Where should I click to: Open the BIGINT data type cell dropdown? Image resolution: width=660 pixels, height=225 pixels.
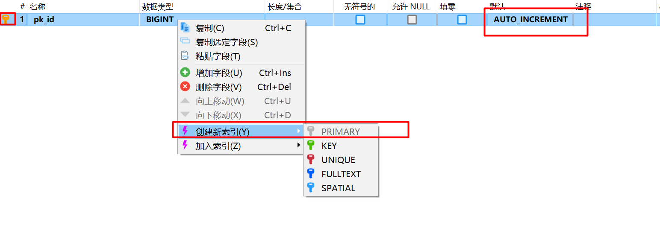(x=202, y=20)
